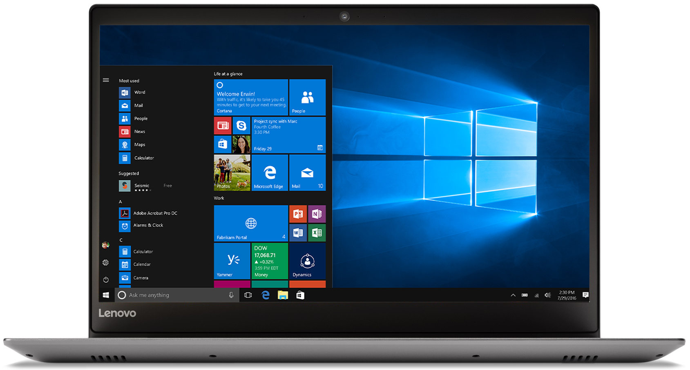Screen dimensions: 690x370
Task: Click the letter A list header
Action: 121,202
